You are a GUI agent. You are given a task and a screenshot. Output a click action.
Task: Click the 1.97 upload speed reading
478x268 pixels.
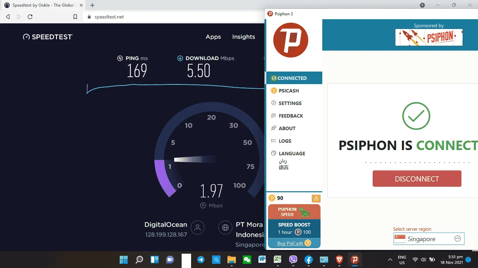coord(211,191)
